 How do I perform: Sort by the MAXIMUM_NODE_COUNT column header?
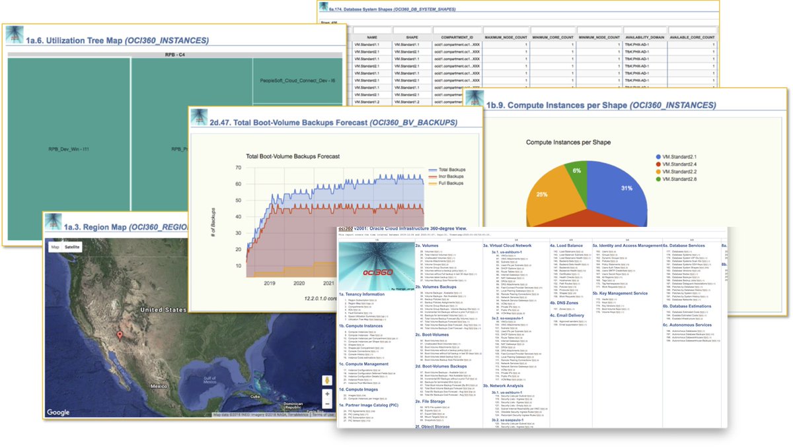(x=506, y=38)
